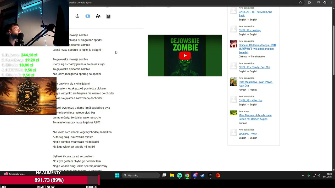Click lyric 'Nie jedzą mózgów a spermę ze spodni'
Viewport: 335px width, 188px height.
(x=77, y=74)
